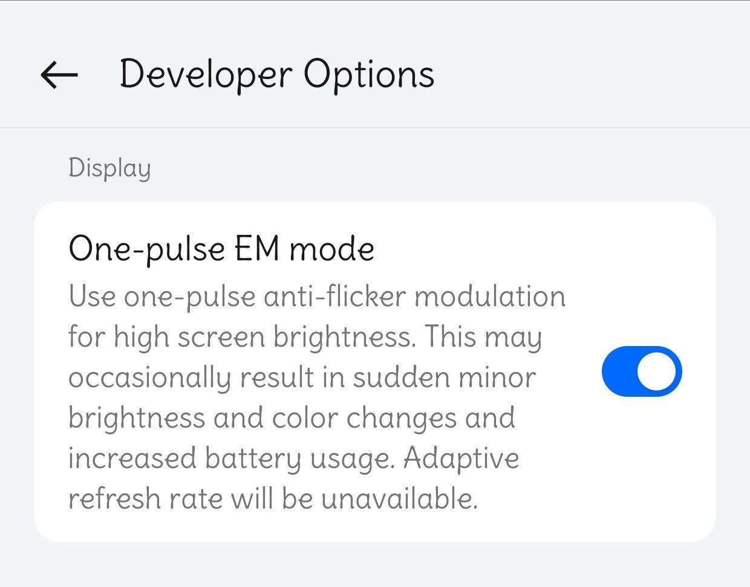Click the blue track of the switch
Image resolution: width=750 pixels, height=587 pixels.
coord(618,371)
